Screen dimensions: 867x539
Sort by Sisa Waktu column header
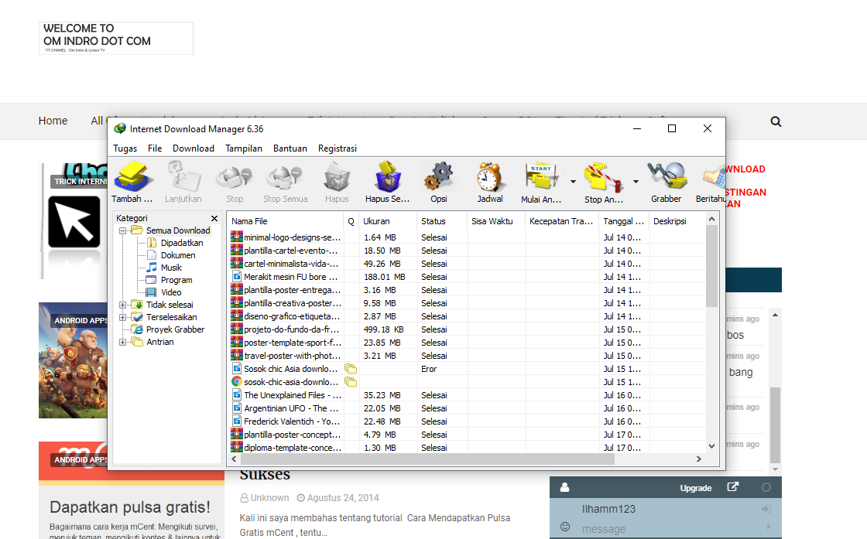[x=496, y=221]
